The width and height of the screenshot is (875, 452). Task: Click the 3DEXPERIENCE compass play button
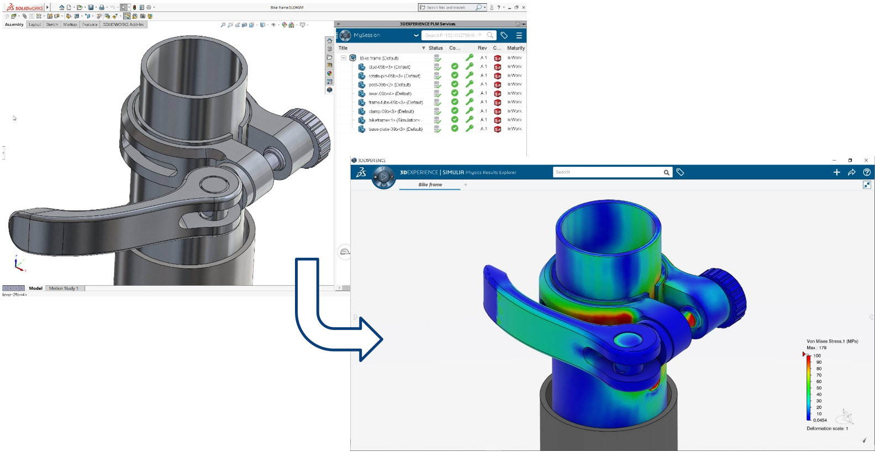tap(383, 177)
